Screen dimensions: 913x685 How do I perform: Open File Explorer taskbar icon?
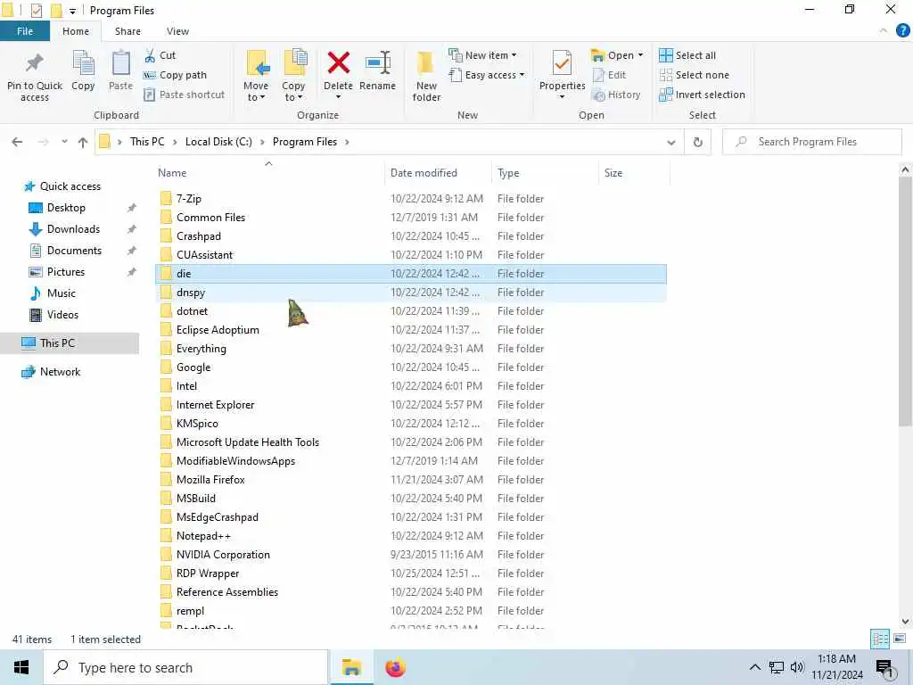[x=351, y=667]
